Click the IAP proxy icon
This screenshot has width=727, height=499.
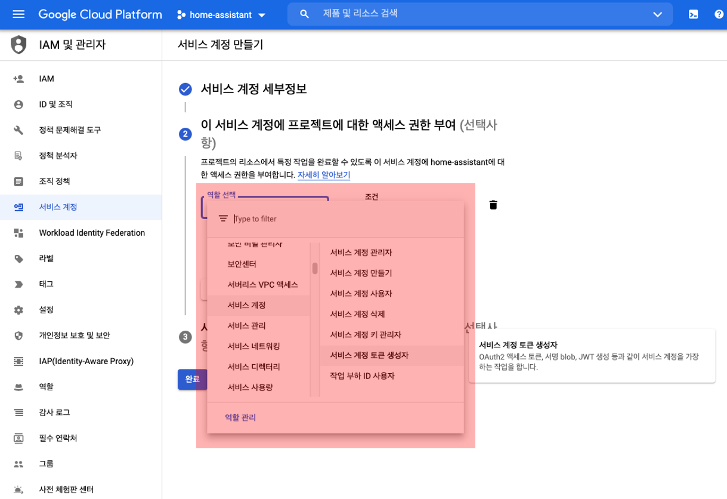[x=18, y=361]
